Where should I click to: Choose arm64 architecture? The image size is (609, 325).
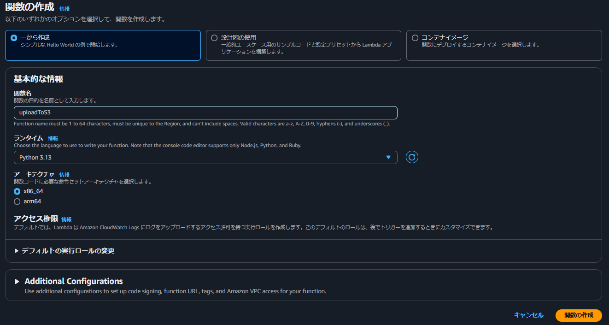(x=17, y=201)
